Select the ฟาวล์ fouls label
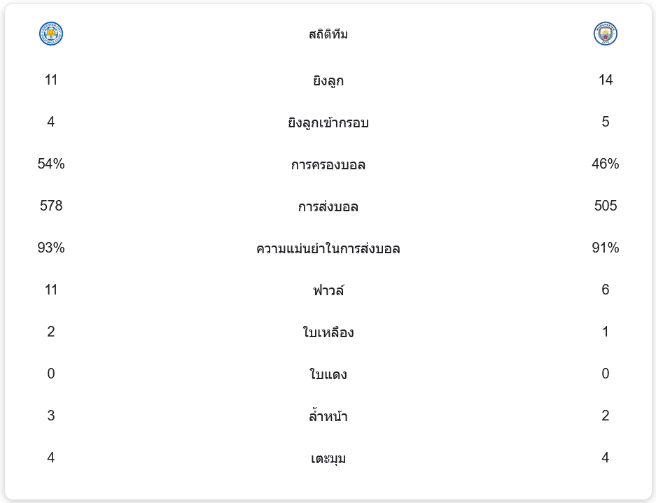The height and width of the screenshot is (503, 656). [x=328, y=290]
